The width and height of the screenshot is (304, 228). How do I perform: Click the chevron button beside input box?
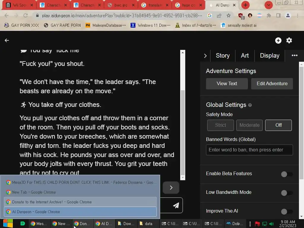point(171,188)
